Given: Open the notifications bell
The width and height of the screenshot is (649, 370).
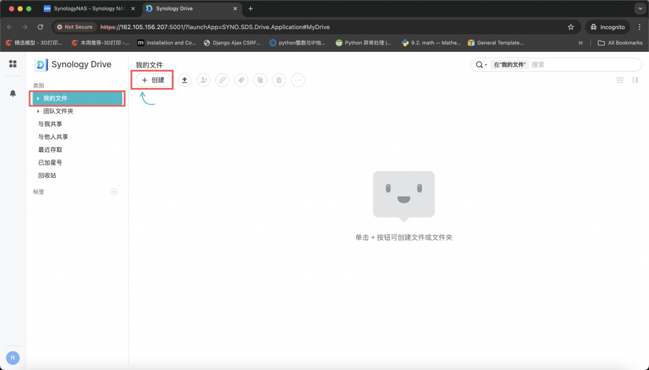Looking at the screenshot, I should click(x=13, y=93).
